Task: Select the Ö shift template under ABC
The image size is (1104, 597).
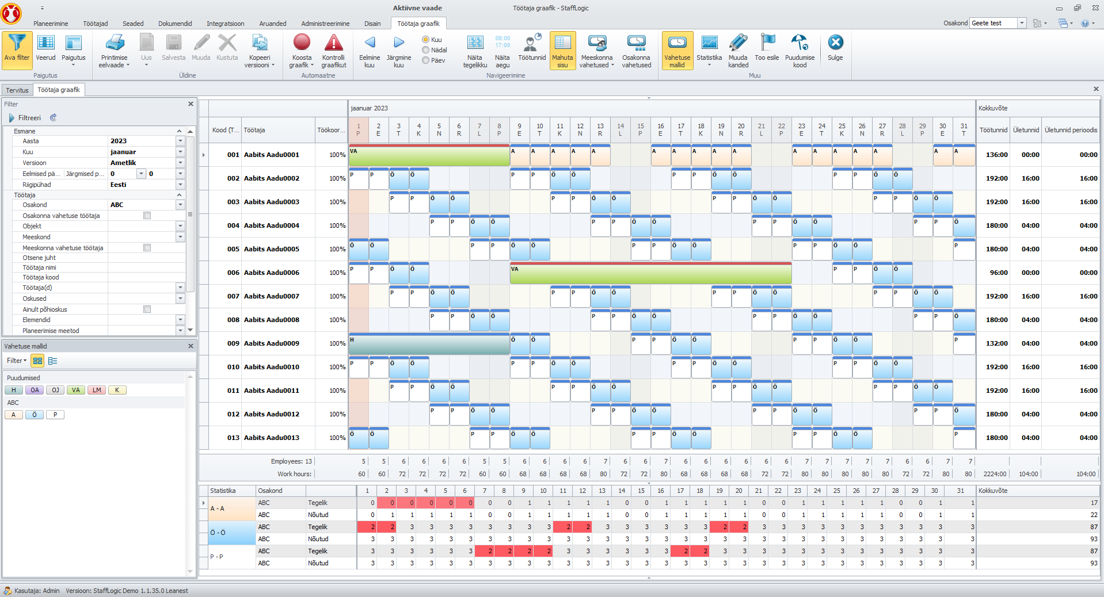Action: coord(35,415)
